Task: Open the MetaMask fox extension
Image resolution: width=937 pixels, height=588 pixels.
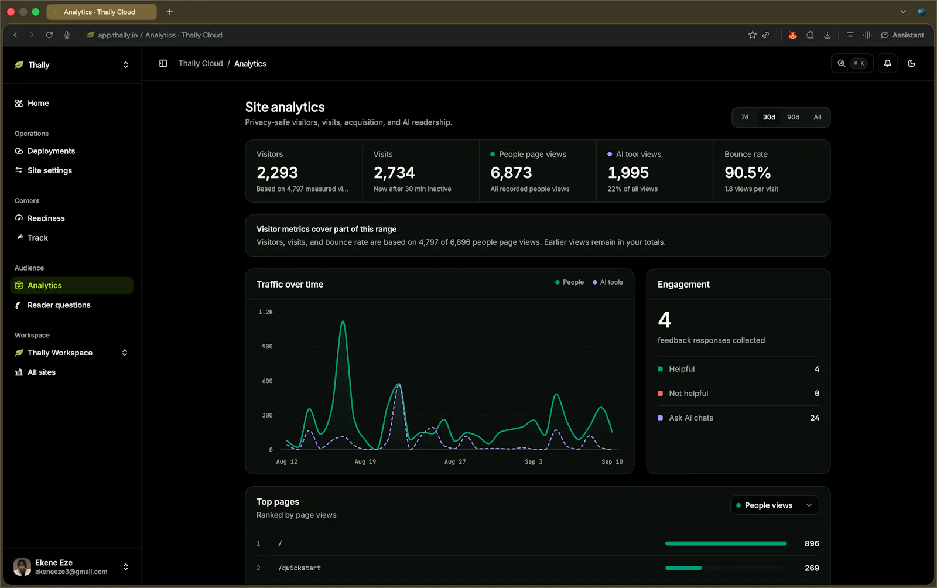Action: pyautogui.click(x=792, y=35)
